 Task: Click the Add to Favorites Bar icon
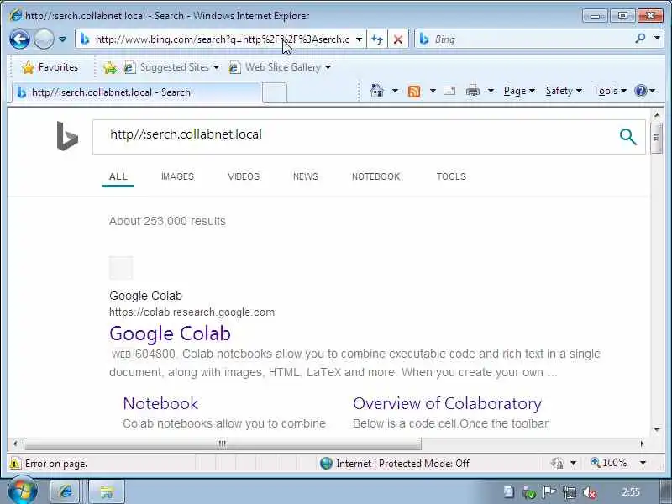pyautogui.click(x=110, y=67)
